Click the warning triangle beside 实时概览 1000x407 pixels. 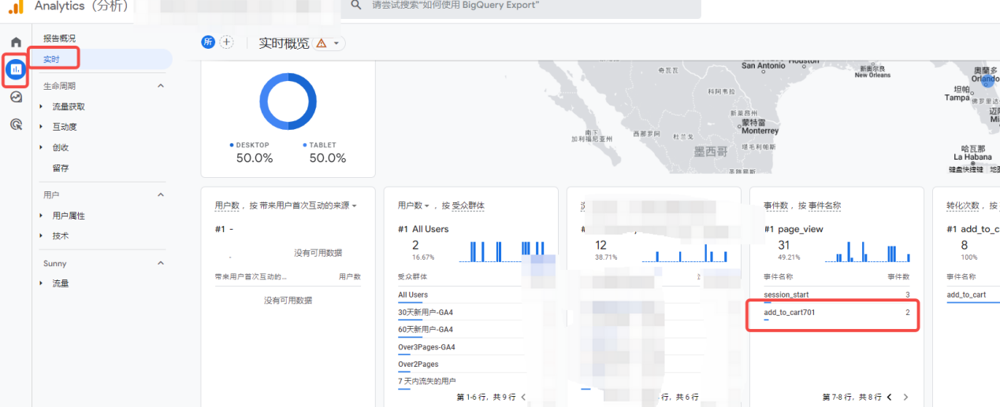322,43
